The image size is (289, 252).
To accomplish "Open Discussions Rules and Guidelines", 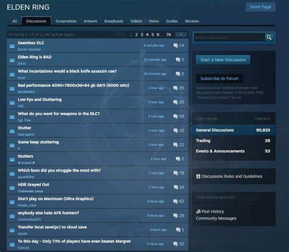I will (x=232, y=176).
